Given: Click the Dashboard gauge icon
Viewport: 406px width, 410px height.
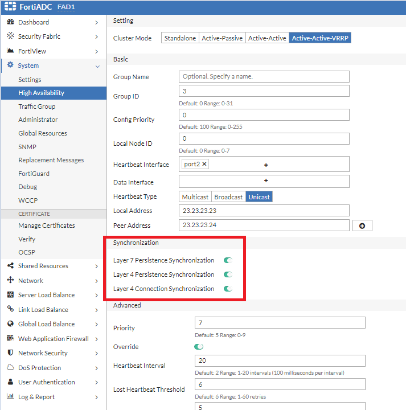Looking at the screenshot, I should click(x=10, y=22).
